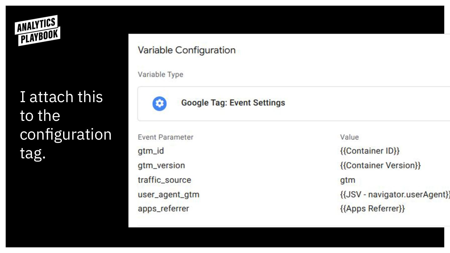Click the Value column header
The height and width of the screenshot is (253, 450).
tap(349, 137)
